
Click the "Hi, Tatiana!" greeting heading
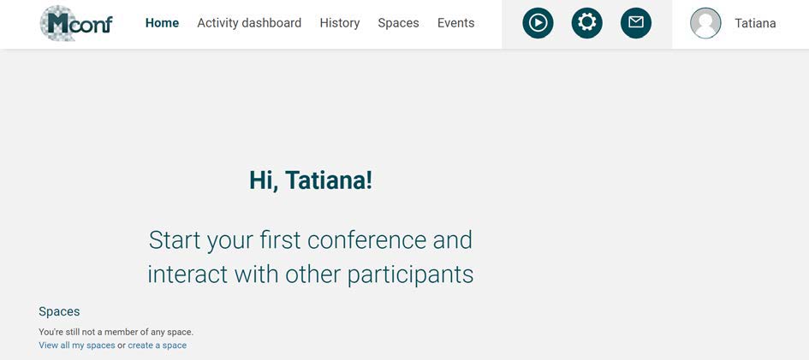click(x=311, y=180)
